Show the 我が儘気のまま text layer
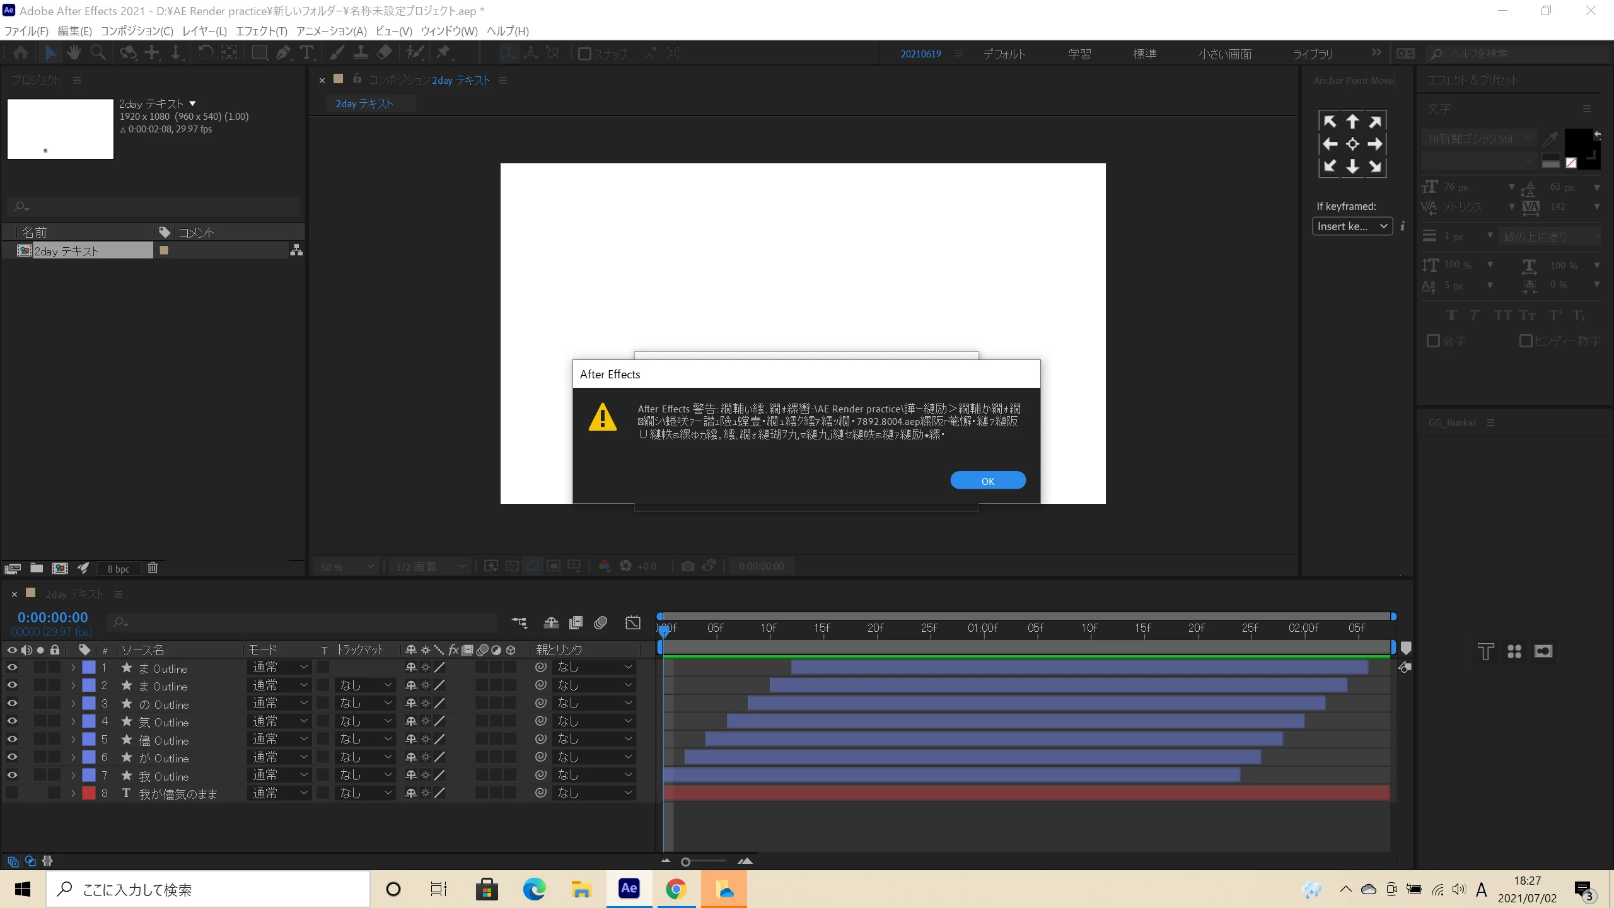This screenshot has height=908, width=1614. pyautogui.click(x=12, y=793)
